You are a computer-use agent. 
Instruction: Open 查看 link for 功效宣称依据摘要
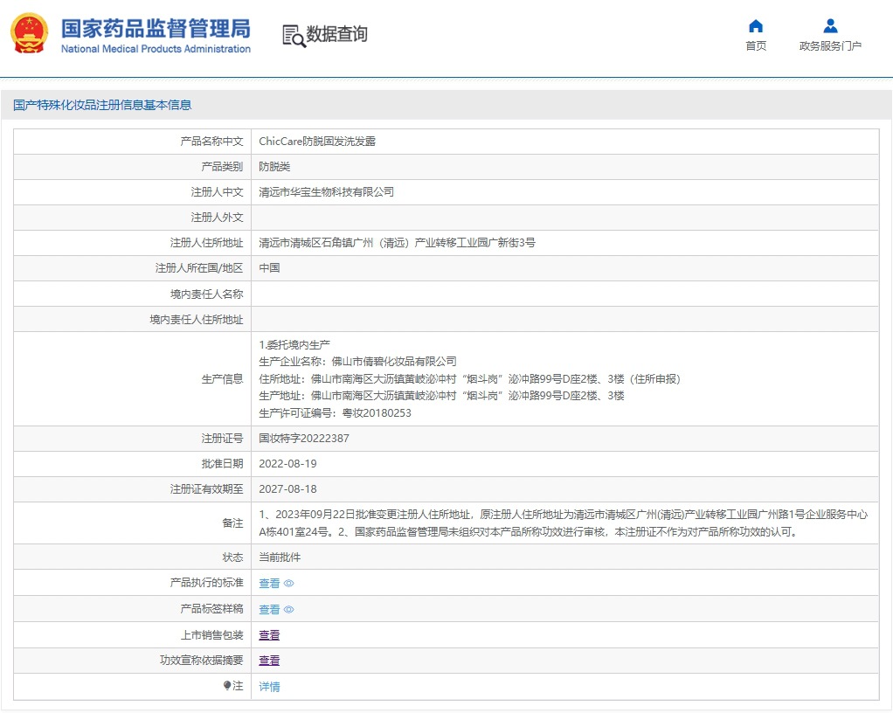pos(269,661)
